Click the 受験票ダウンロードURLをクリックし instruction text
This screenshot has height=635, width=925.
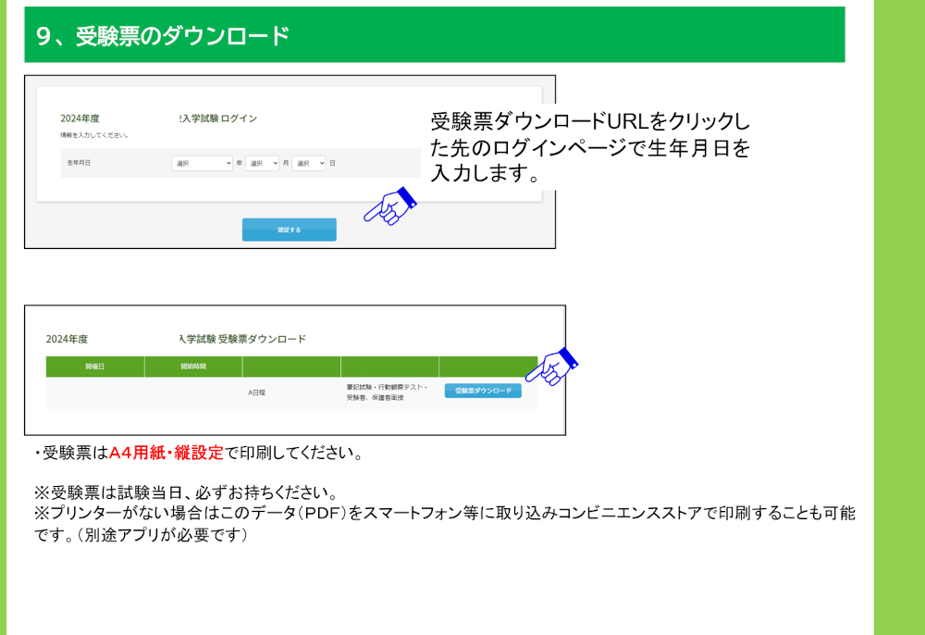coord(590,121)
